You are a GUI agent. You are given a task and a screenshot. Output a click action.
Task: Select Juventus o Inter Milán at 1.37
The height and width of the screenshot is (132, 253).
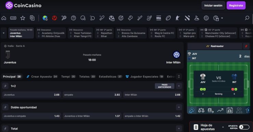point(92,116)
